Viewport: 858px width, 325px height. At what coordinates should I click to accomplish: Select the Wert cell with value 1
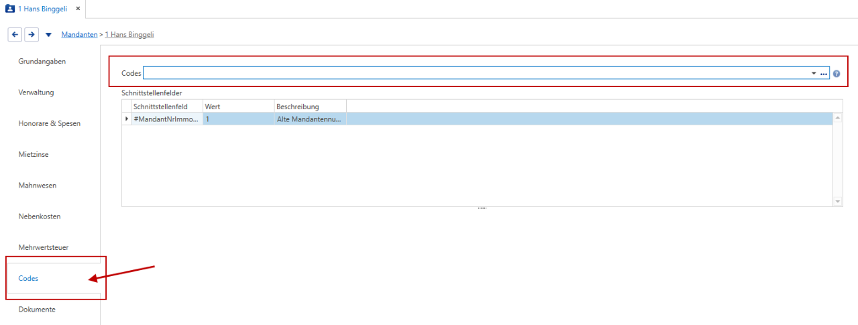pyautogui.click(x=239, y=119)
